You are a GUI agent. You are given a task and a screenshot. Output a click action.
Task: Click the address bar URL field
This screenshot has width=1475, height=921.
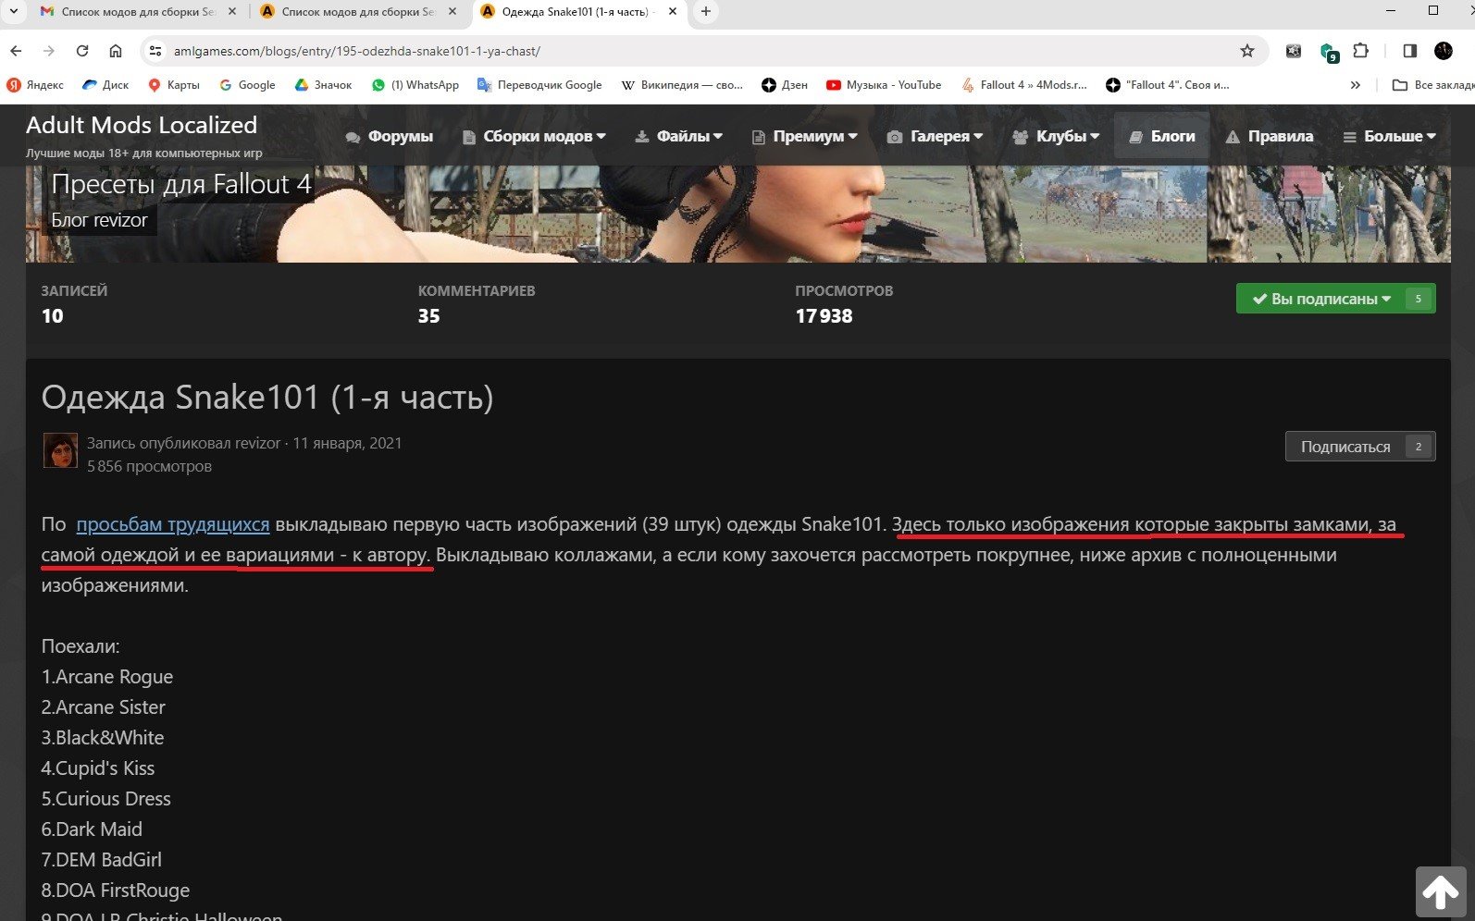click(648, 51)
